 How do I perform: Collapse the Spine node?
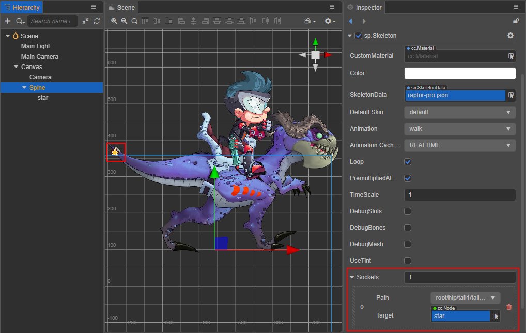click(24, 87)
